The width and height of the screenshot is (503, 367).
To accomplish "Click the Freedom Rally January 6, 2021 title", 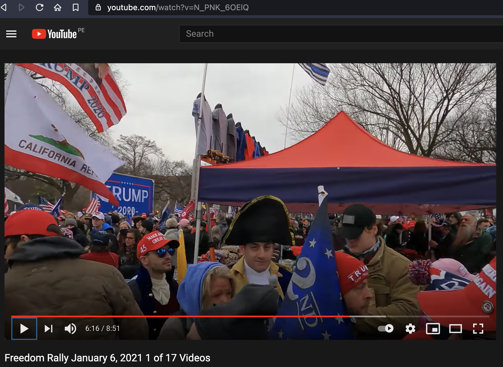I will [x=108, y=358].
